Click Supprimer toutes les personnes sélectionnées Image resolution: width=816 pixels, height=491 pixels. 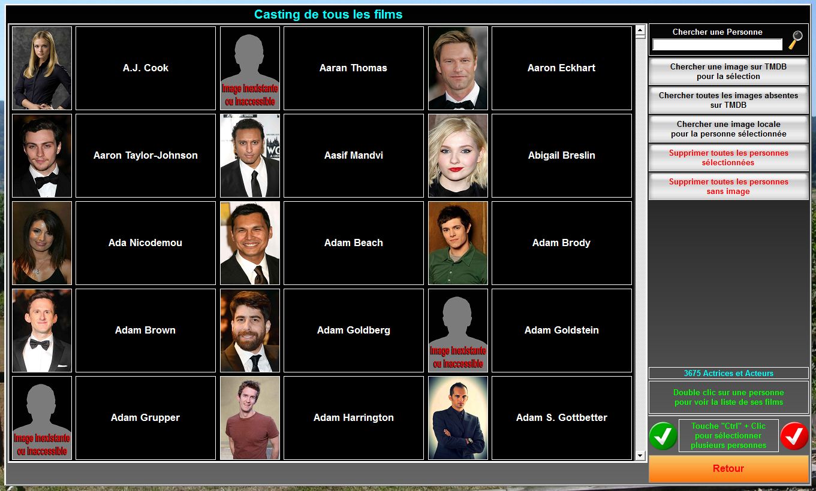tap(728, 158)
